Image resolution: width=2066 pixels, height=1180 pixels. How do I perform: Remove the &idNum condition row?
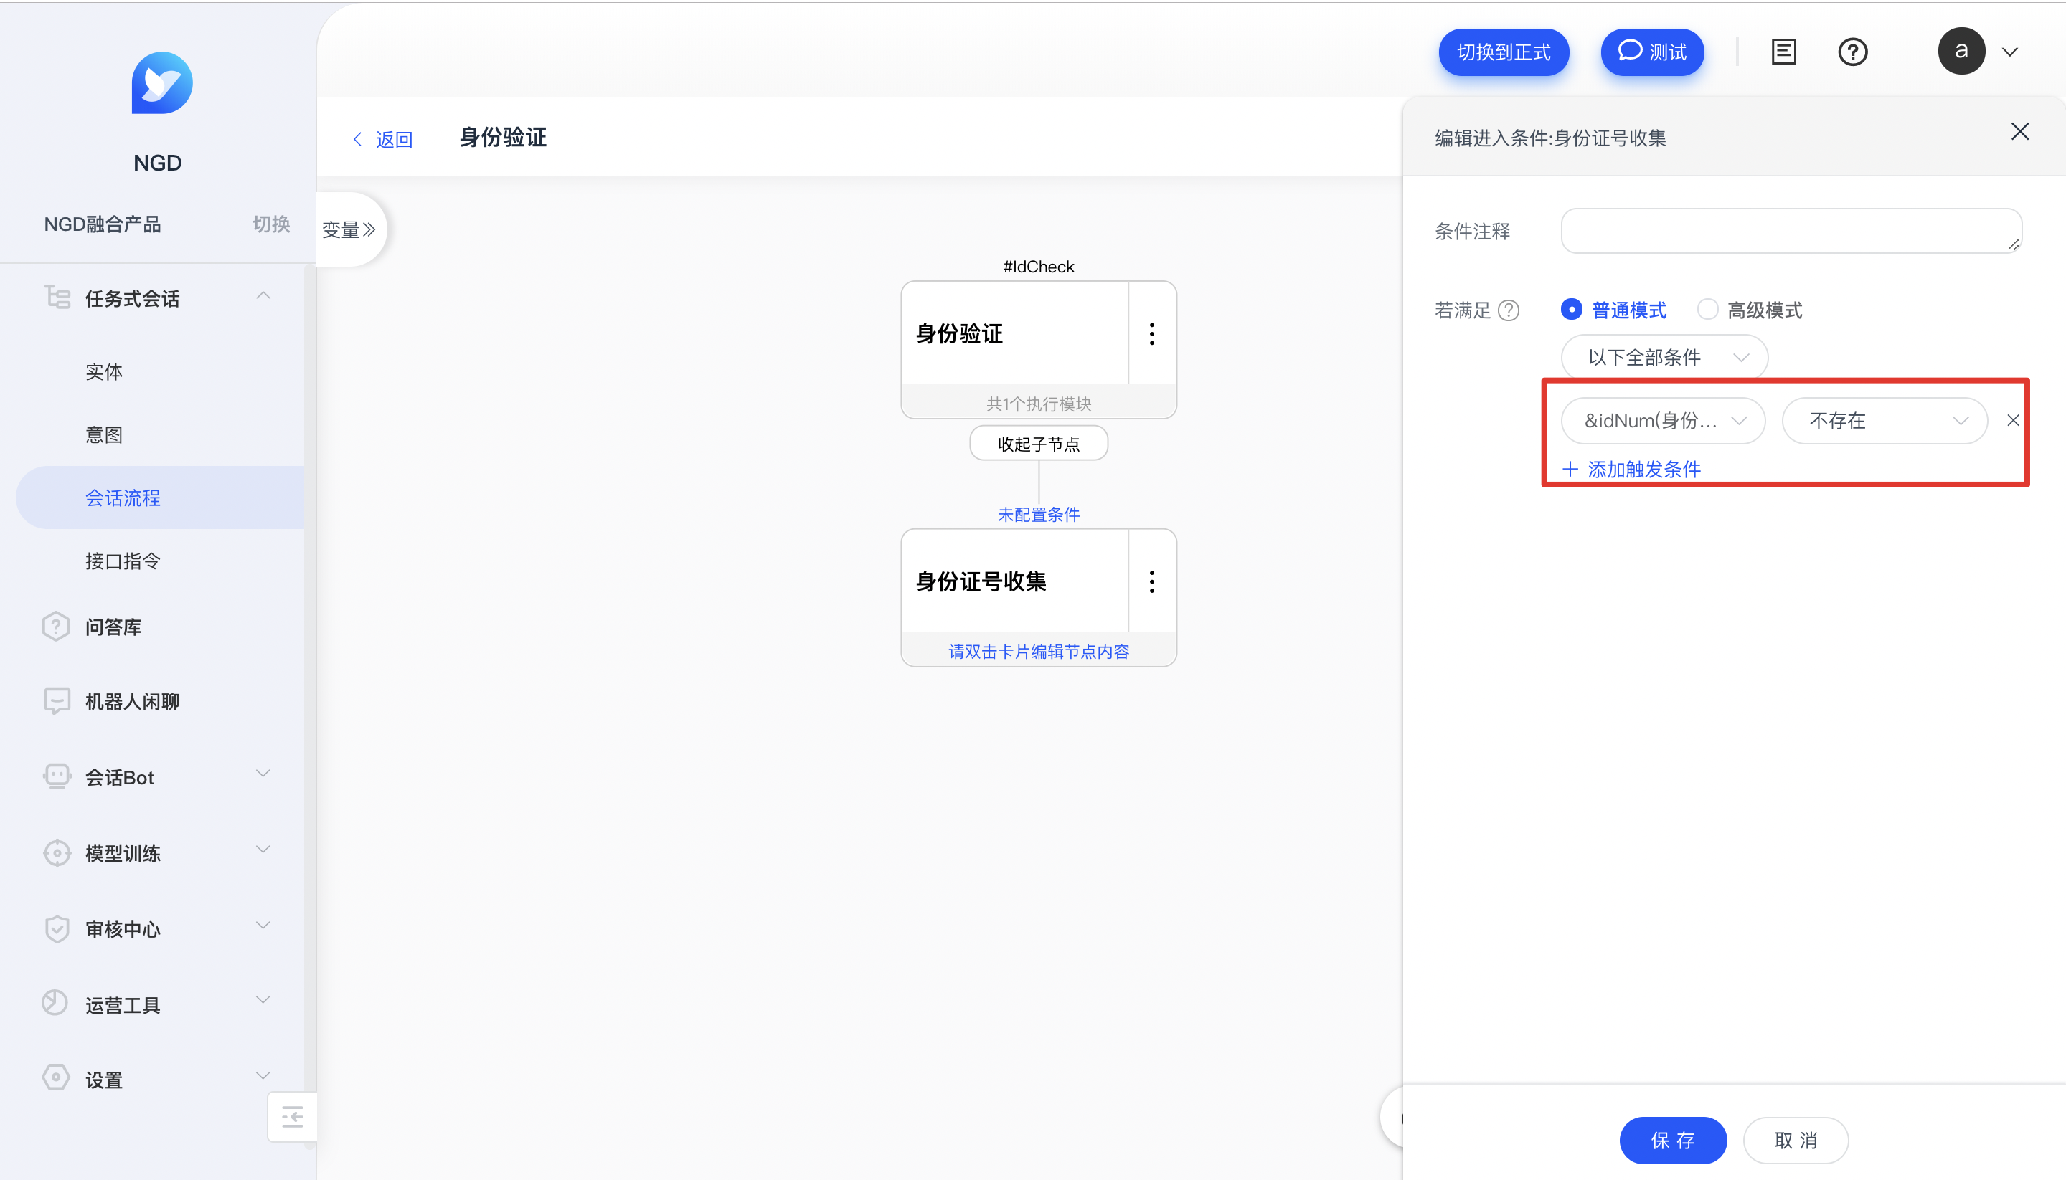(x=2012, y=421)
